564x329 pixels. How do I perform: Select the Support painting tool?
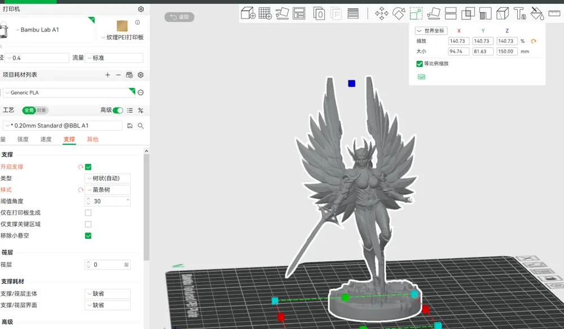coord(485,14)
